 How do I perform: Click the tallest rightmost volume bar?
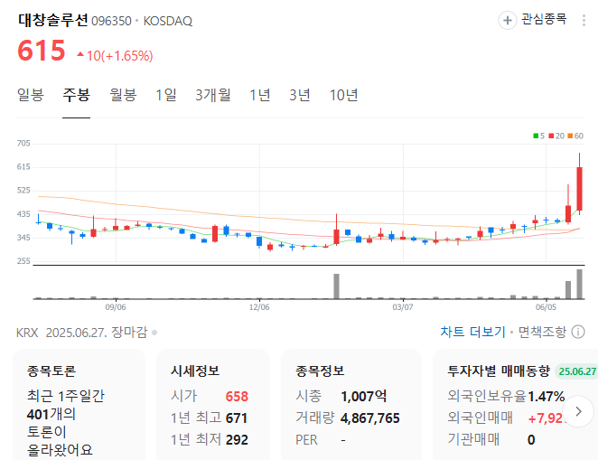pyautogui.click(x=579, y=284)
